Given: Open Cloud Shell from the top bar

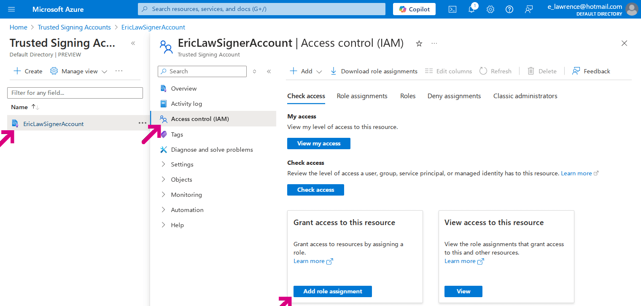Looking at the screenshot, I should pyautogui.click(x=452, y=9).
